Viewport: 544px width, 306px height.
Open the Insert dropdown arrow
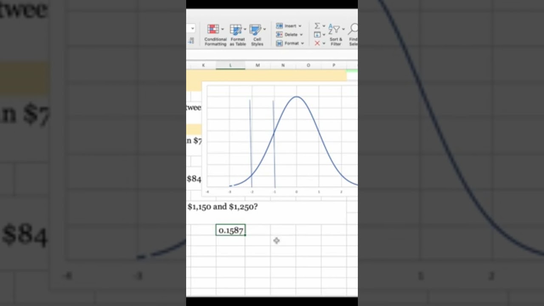[x=300, y=26]
